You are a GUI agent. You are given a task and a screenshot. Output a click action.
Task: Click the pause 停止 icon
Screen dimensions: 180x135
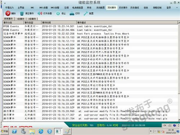[58, 13]
